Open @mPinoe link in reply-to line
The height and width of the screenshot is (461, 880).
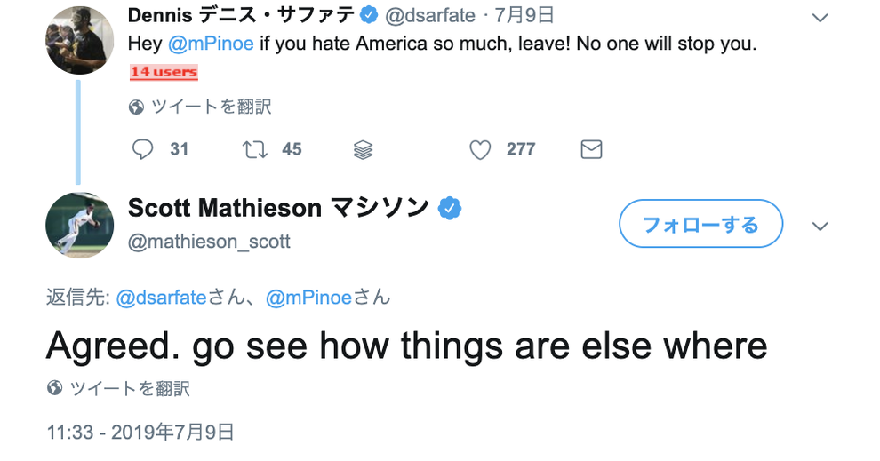click(x=308, y=298)
